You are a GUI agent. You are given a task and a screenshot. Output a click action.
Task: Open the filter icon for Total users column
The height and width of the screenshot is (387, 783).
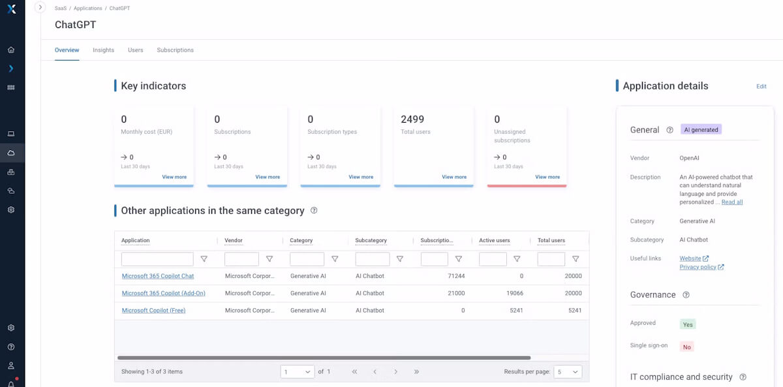pyautogui.click(x=576, y=259)
